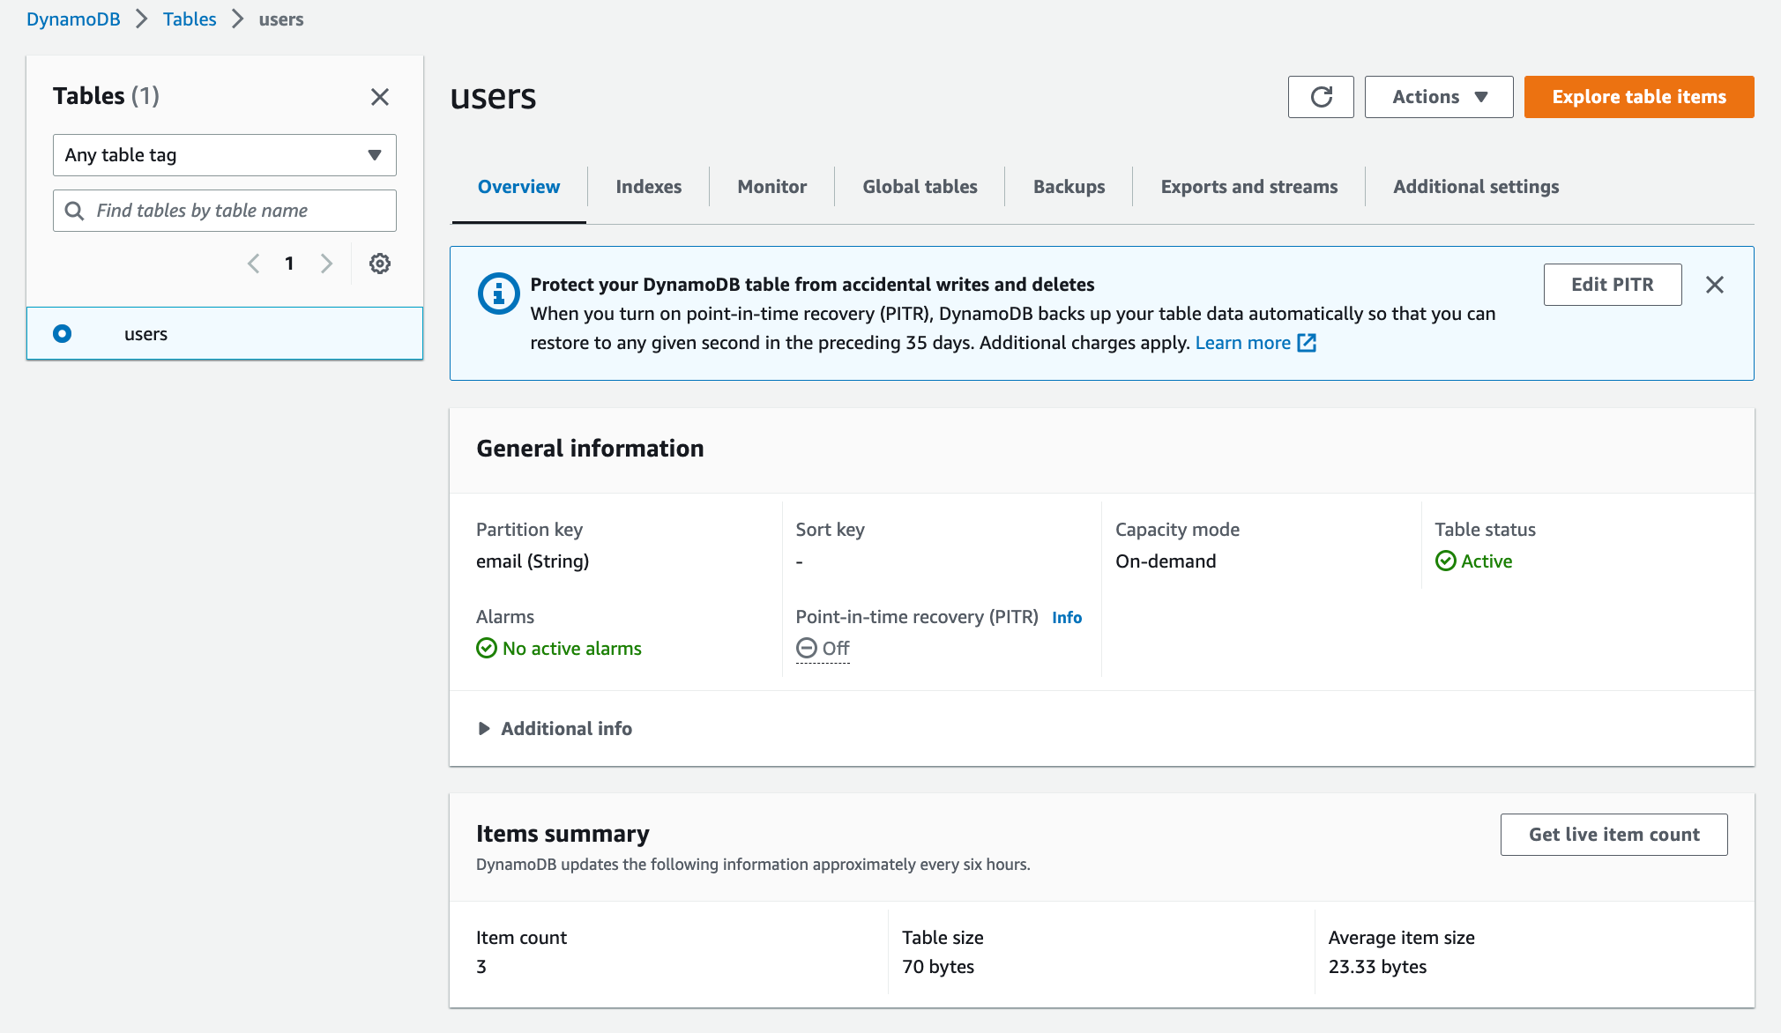The width and height of the screenshot is (1781, 1033).
Task: Click the refresh/reload table icon
Action: point(1321,96)
